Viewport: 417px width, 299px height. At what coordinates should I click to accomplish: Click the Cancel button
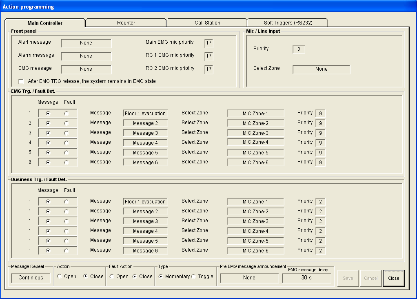[371, 278]
